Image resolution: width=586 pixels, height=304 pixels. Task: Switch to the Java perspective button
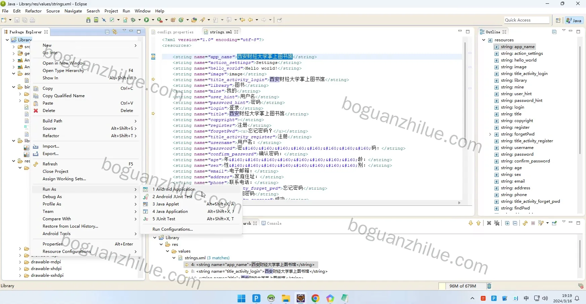click(x=574, y=20)
